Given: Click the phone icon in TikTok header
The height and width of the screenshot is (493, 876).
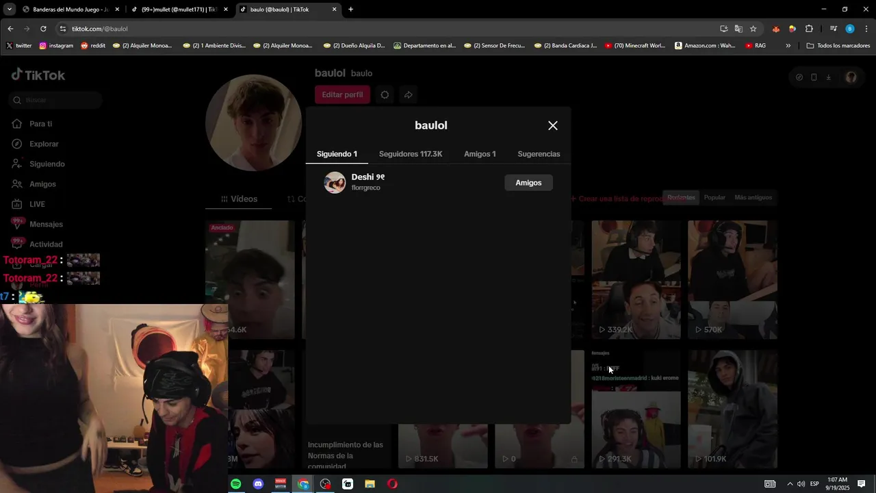Looking at the screenshot, I should click(814, 77).
